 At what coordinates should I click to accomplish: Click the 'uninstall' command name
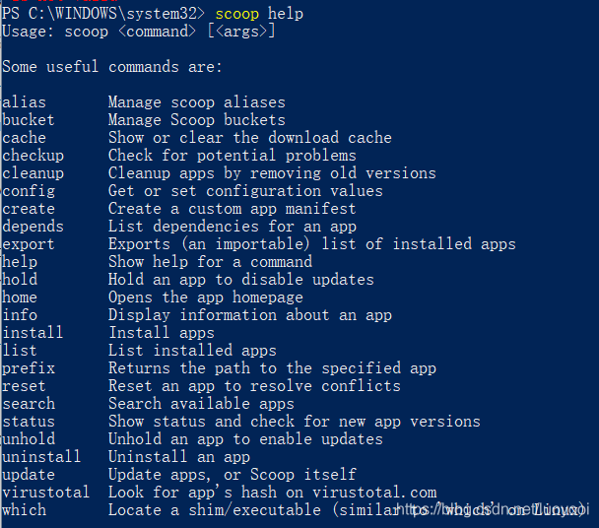coord(41,456)
